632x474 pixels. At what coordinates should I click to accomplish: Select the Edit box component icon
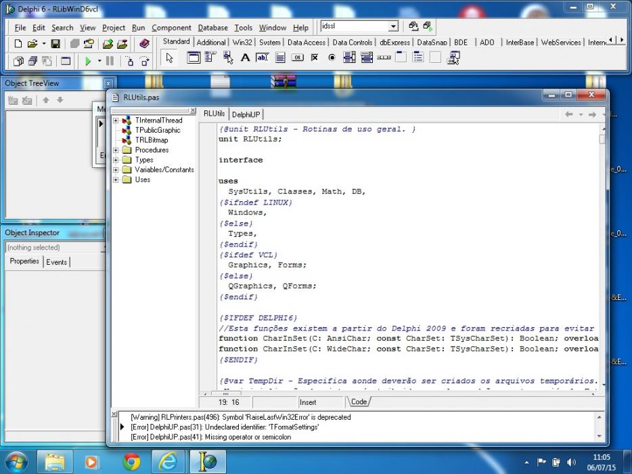click(x=263, y=58)
